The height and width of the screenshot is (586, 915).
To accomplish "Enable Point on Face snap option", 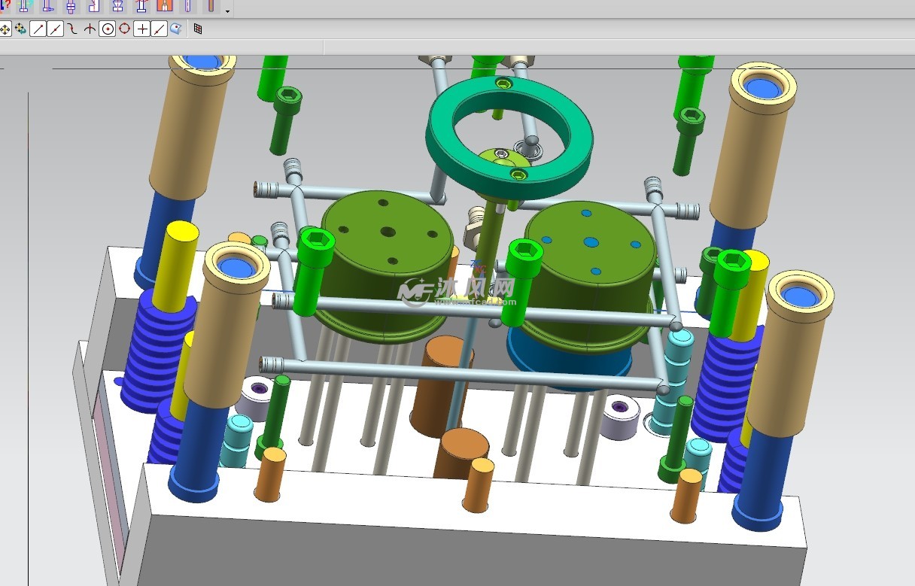I will coord(175,29).
